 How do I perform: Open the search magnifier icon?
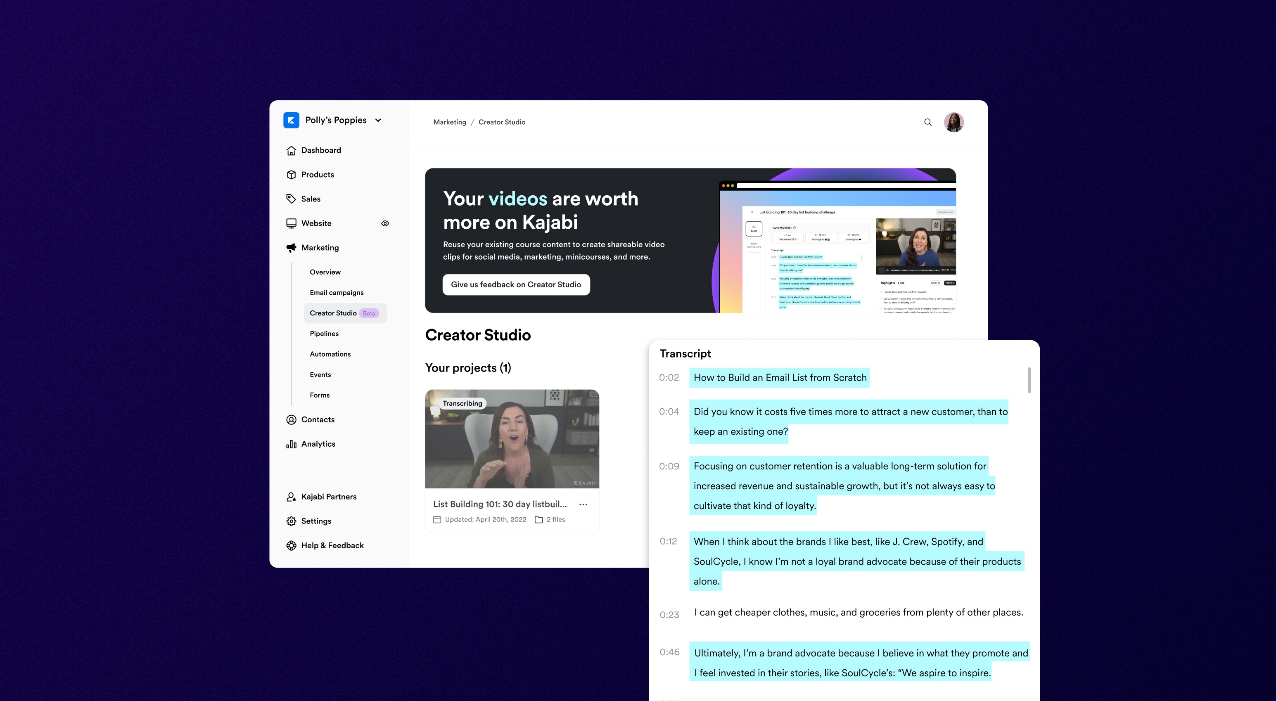(928, 122)
